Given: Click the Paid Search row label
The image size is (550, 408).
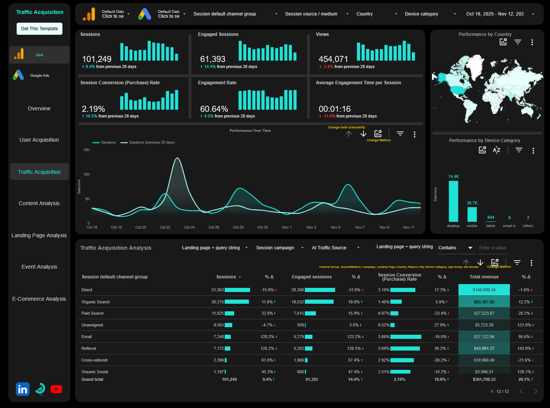Looking at the screenshot, I should [x=92, y=313].
